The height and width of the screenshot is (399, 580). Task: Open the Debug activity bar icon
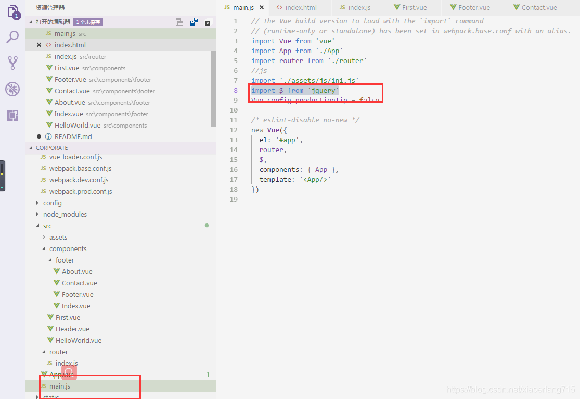pyautogui.click(x=12, y=89)
